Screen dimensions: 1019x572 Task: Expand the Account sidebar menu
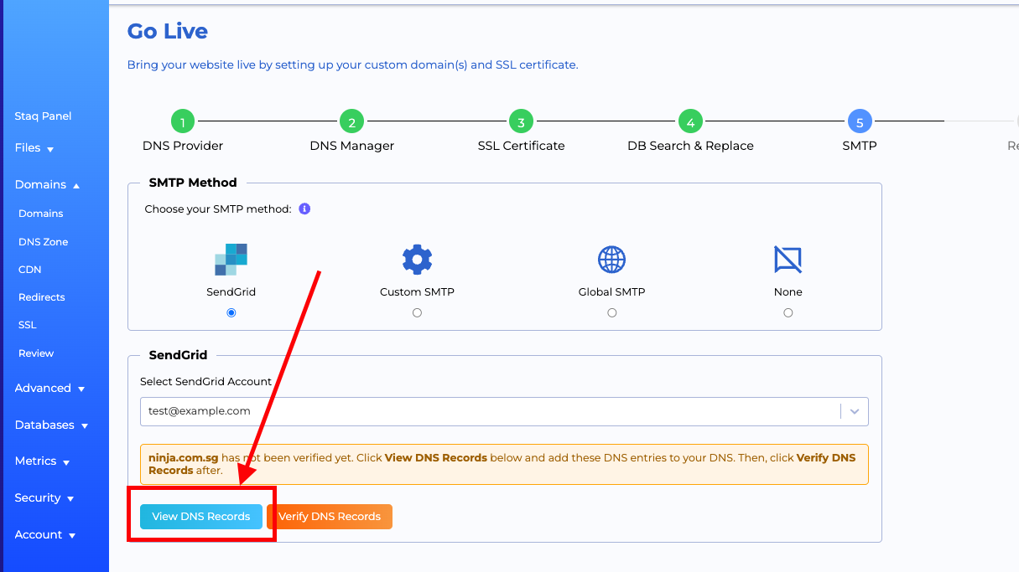click(x=45, y=534)
